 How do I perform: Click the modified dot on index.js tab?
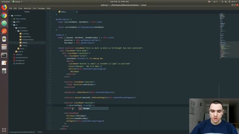77,12
